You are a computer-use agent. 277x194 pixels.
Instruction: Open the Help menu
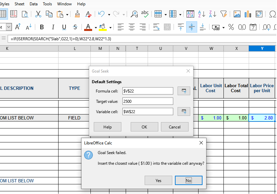click(81, 4)
